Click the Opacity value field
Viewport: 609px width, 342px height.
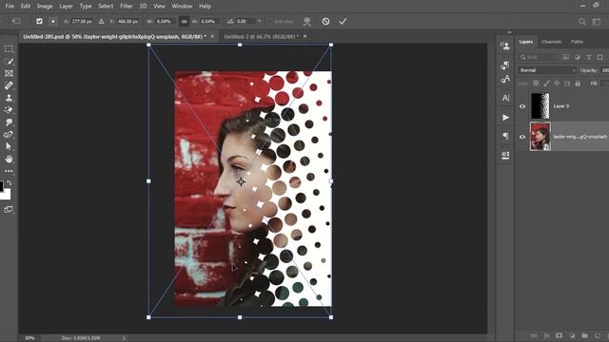point(604,70)
